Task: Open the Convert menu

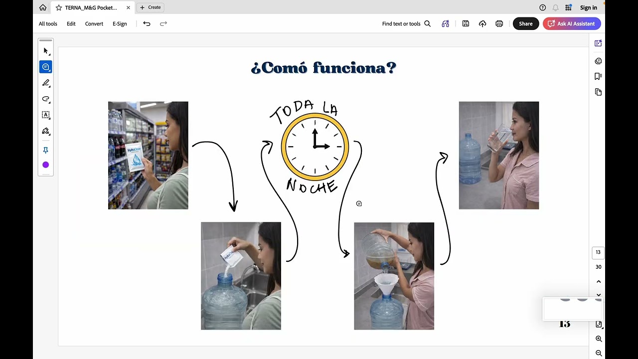Action: [x=94, y=23]
